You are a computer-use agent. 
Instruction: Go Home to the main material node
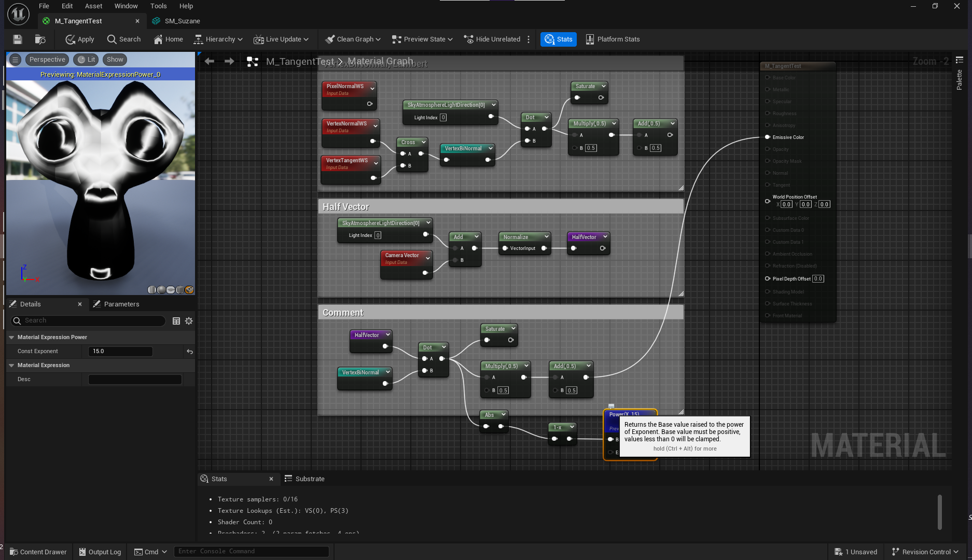pos(169,39)
